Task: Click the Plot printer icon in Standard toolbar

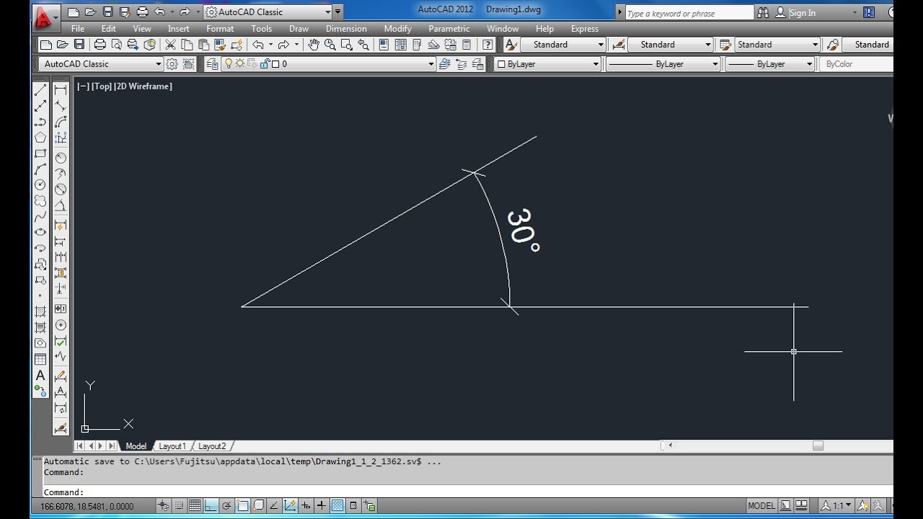Action: [x=100, y=45]
